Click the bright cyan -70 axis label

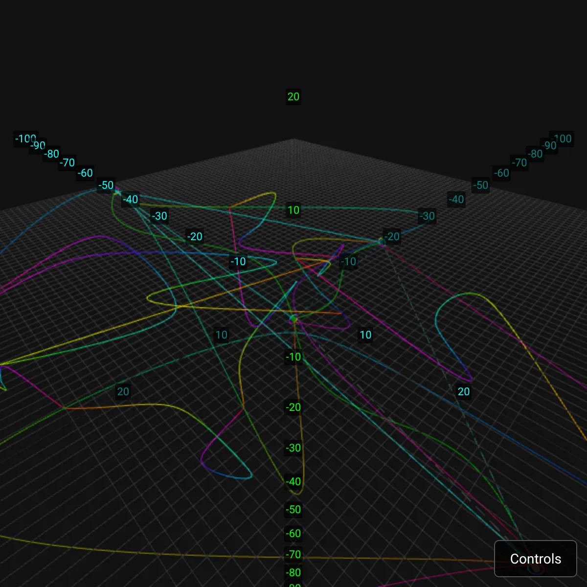68,163
